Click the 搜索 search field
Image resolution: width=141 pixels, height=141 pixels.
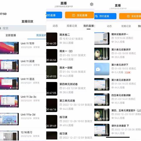23,28
